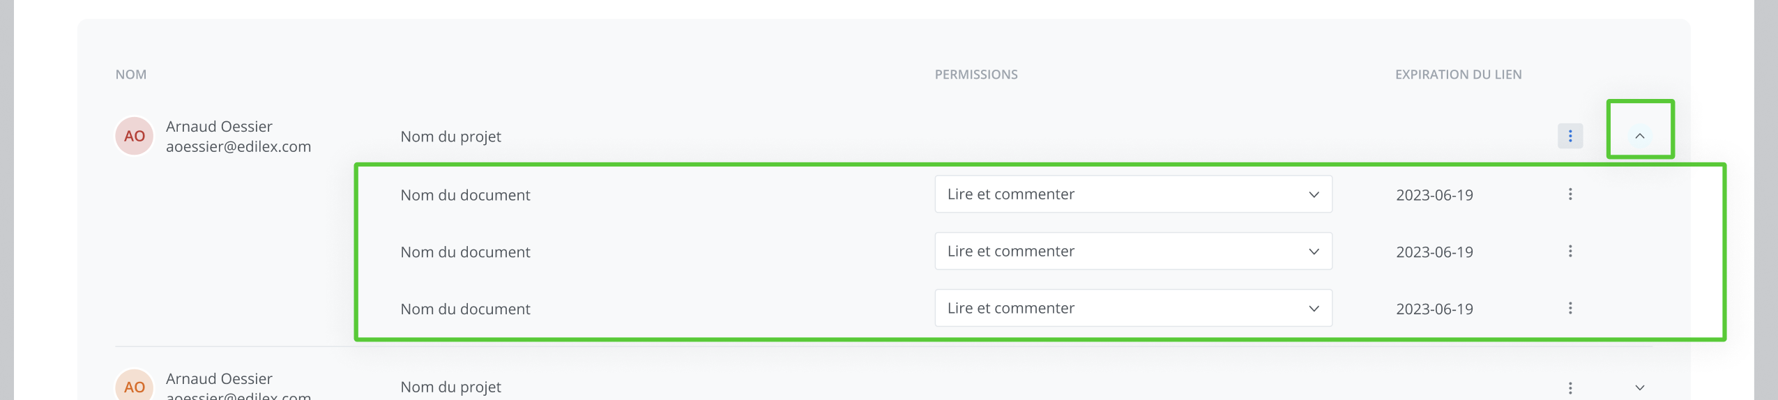Click the red AO avatar in first row

coord(135,136)
